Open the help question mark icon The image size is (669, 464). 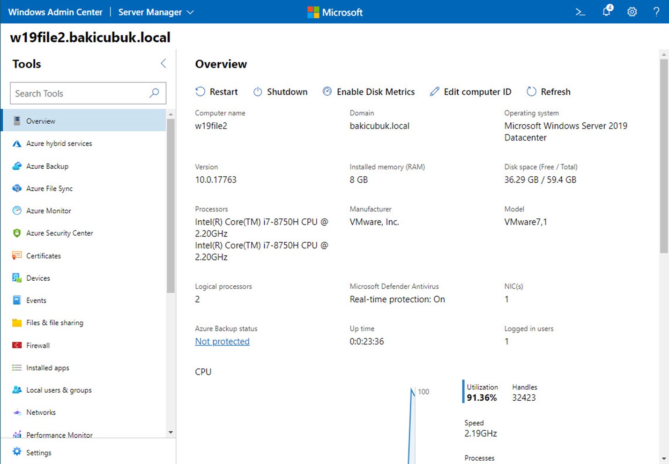click(x=656, y=12)
